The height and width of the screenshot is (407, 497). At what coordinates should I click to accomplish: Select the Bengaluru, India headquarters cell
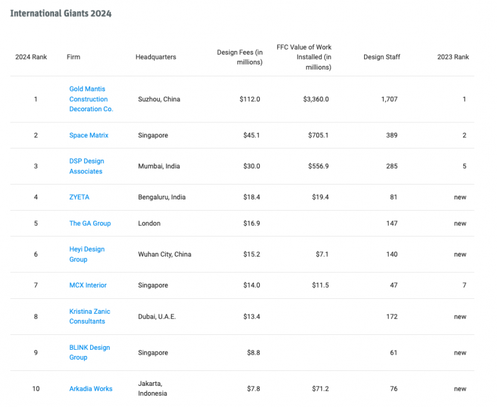(162, 197)
